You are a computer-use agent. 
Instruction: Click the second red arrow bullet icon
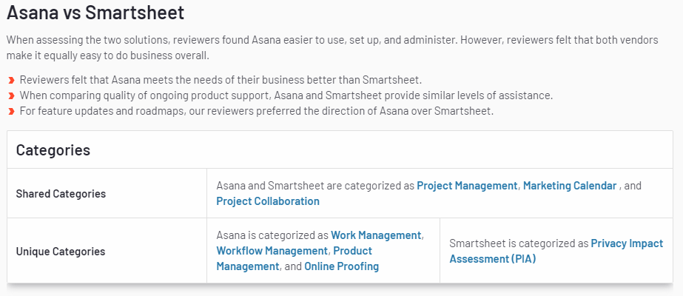(11, 95)
